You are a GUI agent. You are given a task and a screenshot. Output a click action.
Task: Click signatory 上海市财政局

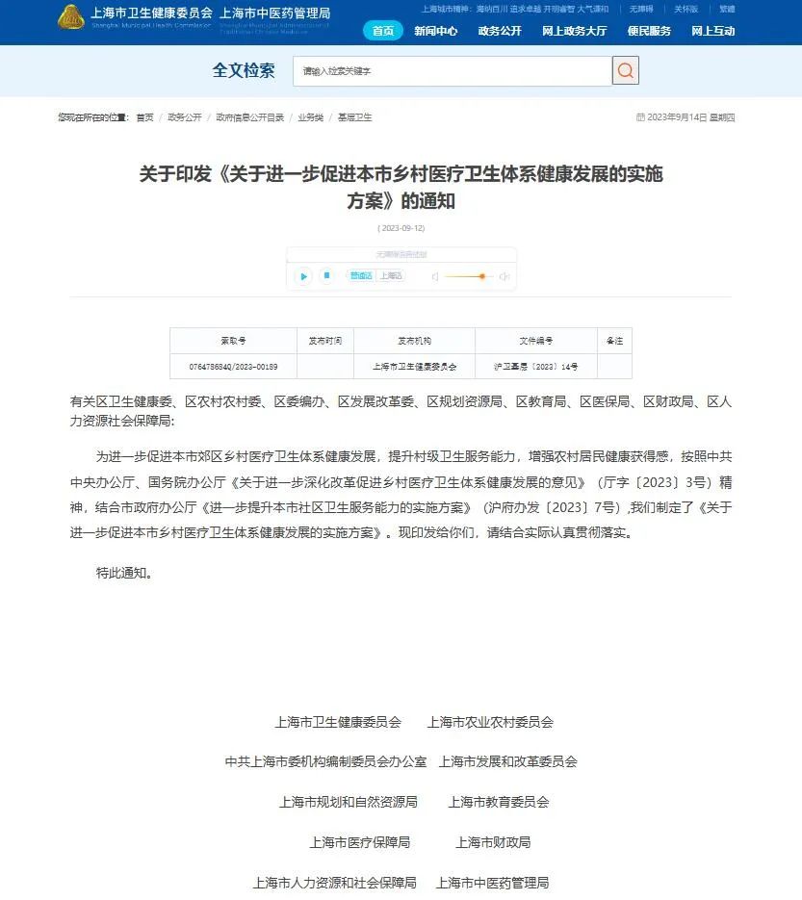(x=493, y=842)
